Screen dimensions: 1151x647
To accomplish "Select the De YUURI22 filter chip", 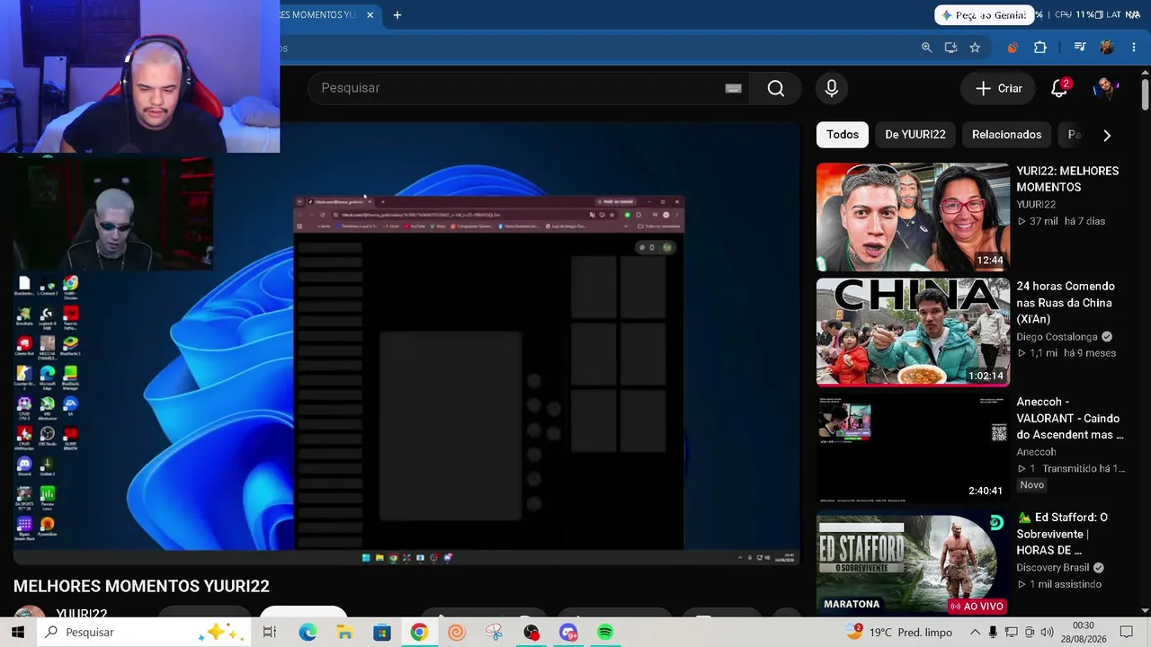I will coord(915,135).
